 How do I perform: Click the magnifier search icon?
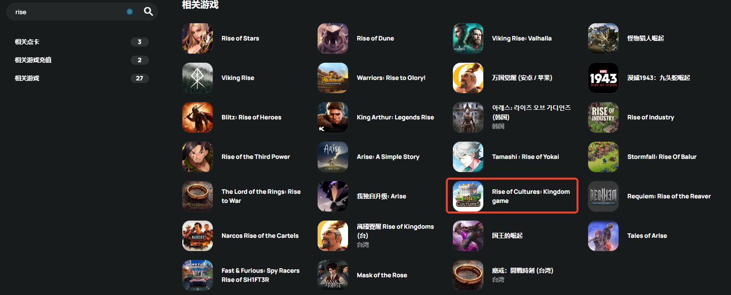148,12
